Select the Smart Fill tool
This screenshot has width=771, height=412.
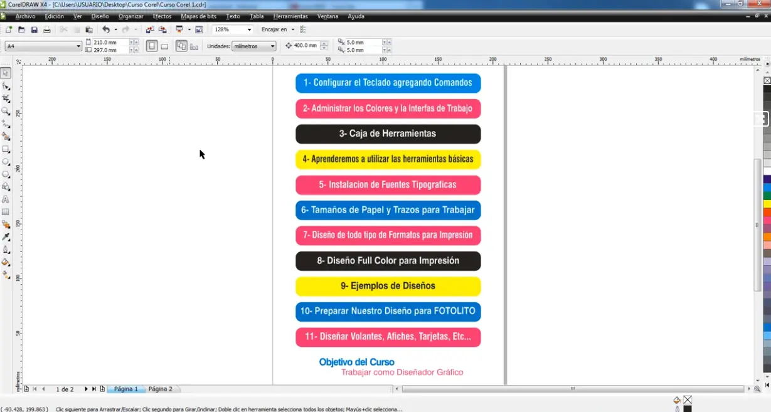[6, 136]
